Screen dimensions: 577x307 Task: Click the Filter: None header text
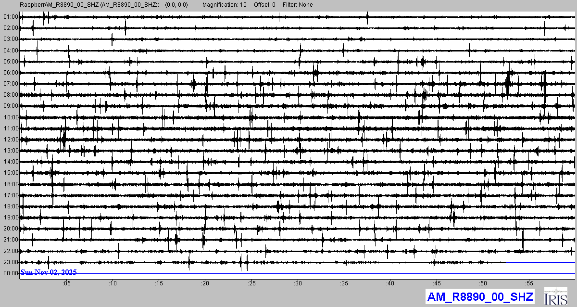point(298,5)
